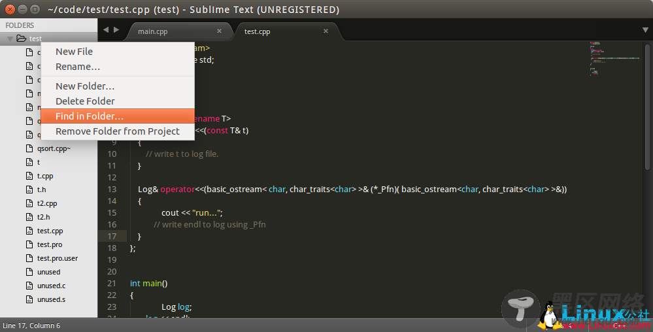Go to next tab with right arrow
653x332 pixels.
pos(116,29)
